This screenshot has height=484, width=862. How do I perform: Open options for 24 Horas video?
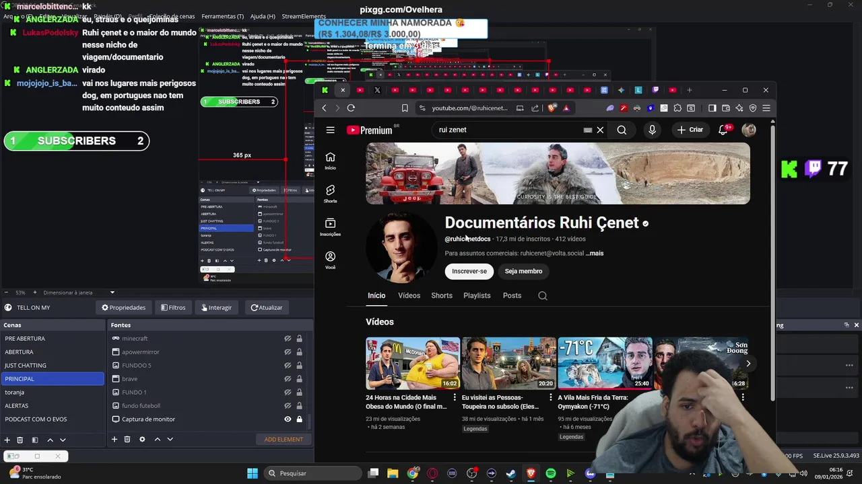[x=455, y=398]
